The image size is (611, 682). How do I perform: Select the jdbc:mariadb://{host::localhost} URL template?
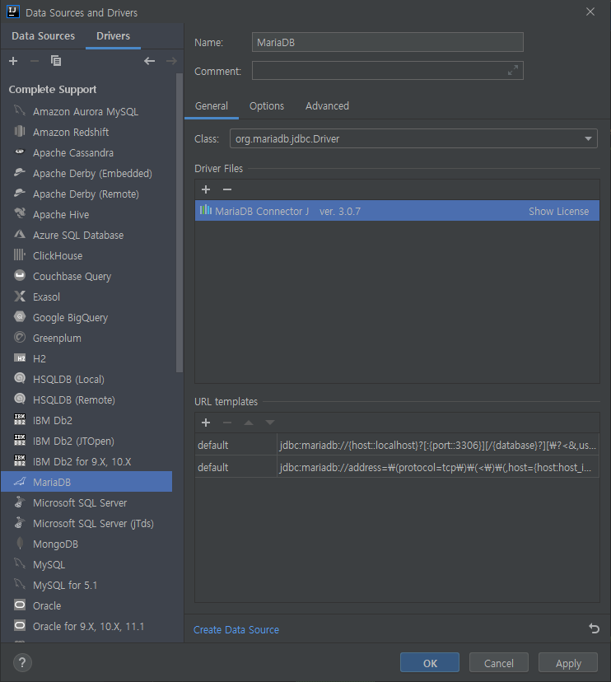click(397, 445)
